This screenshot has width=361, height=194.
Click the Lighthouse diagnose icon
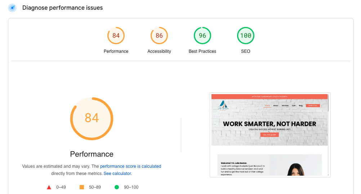[12, 8]
